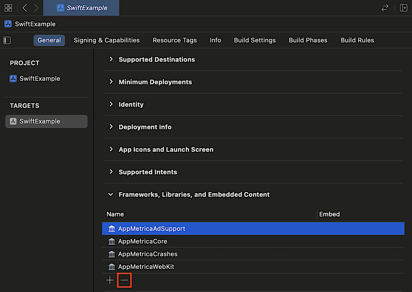Remove selected framework with minus button
The height and width of the screenshot is (292, 412).
[124, 280]
